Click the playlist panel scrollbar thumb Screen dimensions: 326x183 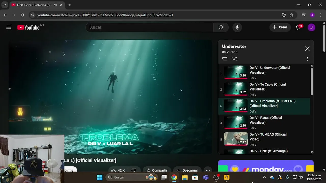pos(312,81)
